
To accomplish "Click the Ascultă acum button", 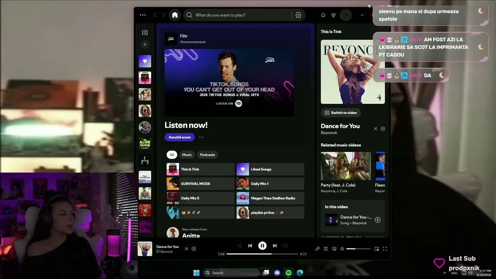I will [179, 137].
